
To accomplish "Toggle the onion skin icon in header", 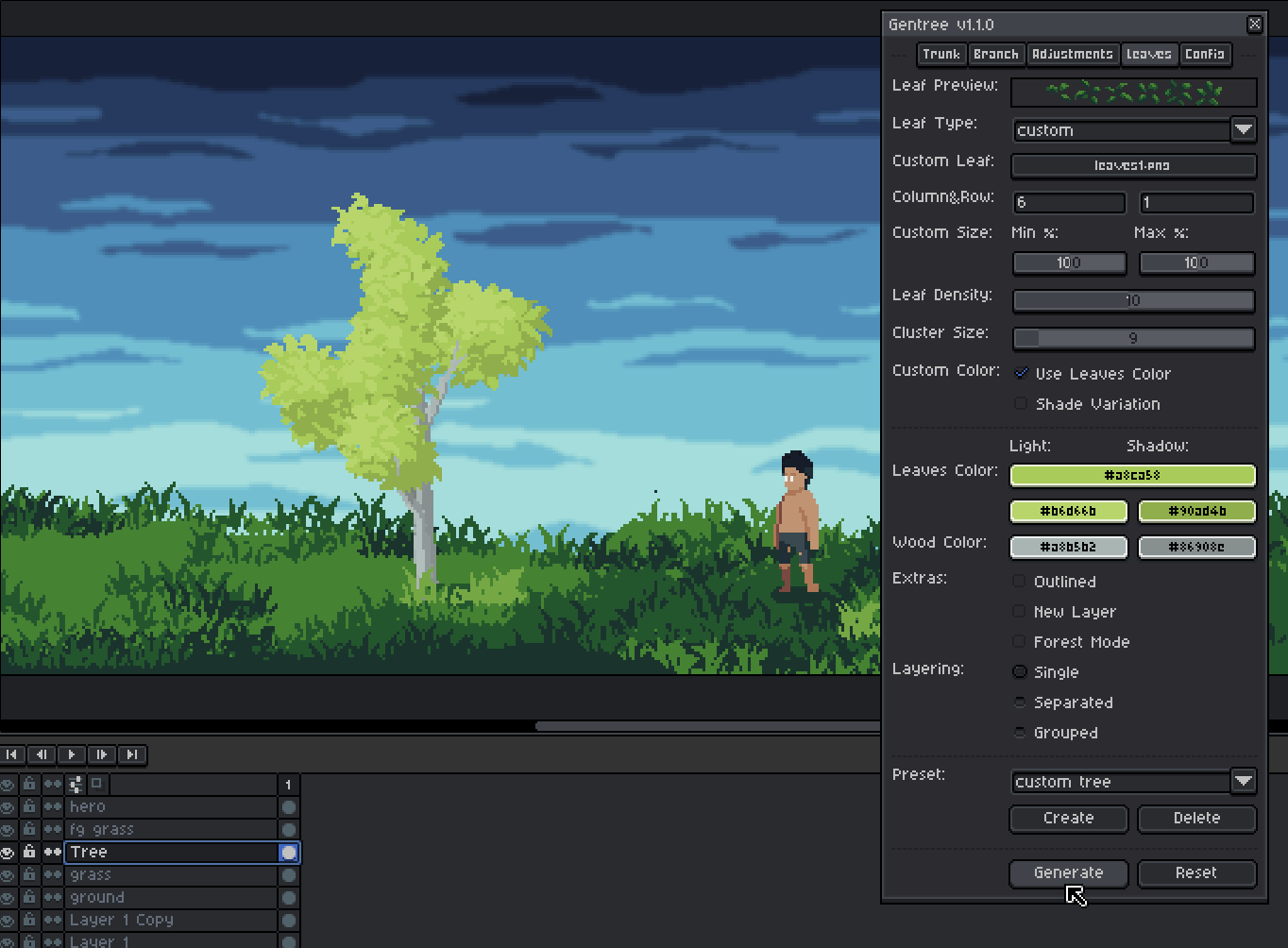I will pos(96,784).
